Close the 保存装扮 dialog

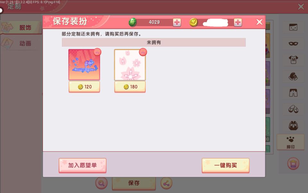tap(259, 22)
